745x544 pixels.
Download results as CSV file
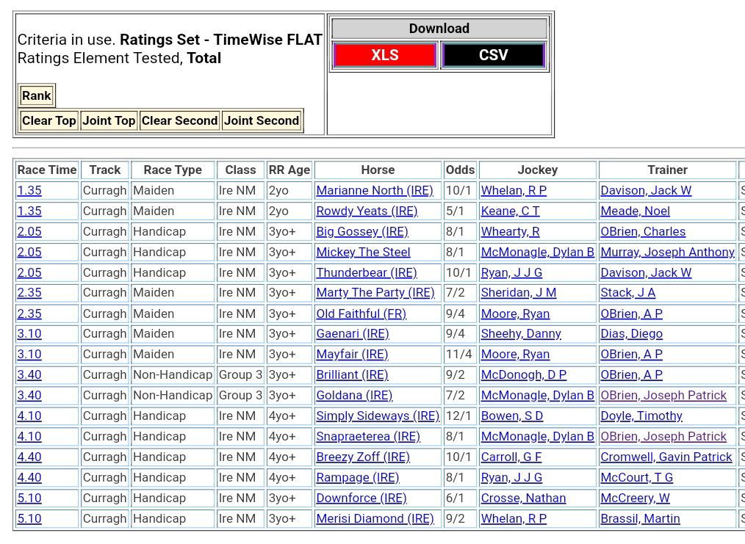(493, 55)
